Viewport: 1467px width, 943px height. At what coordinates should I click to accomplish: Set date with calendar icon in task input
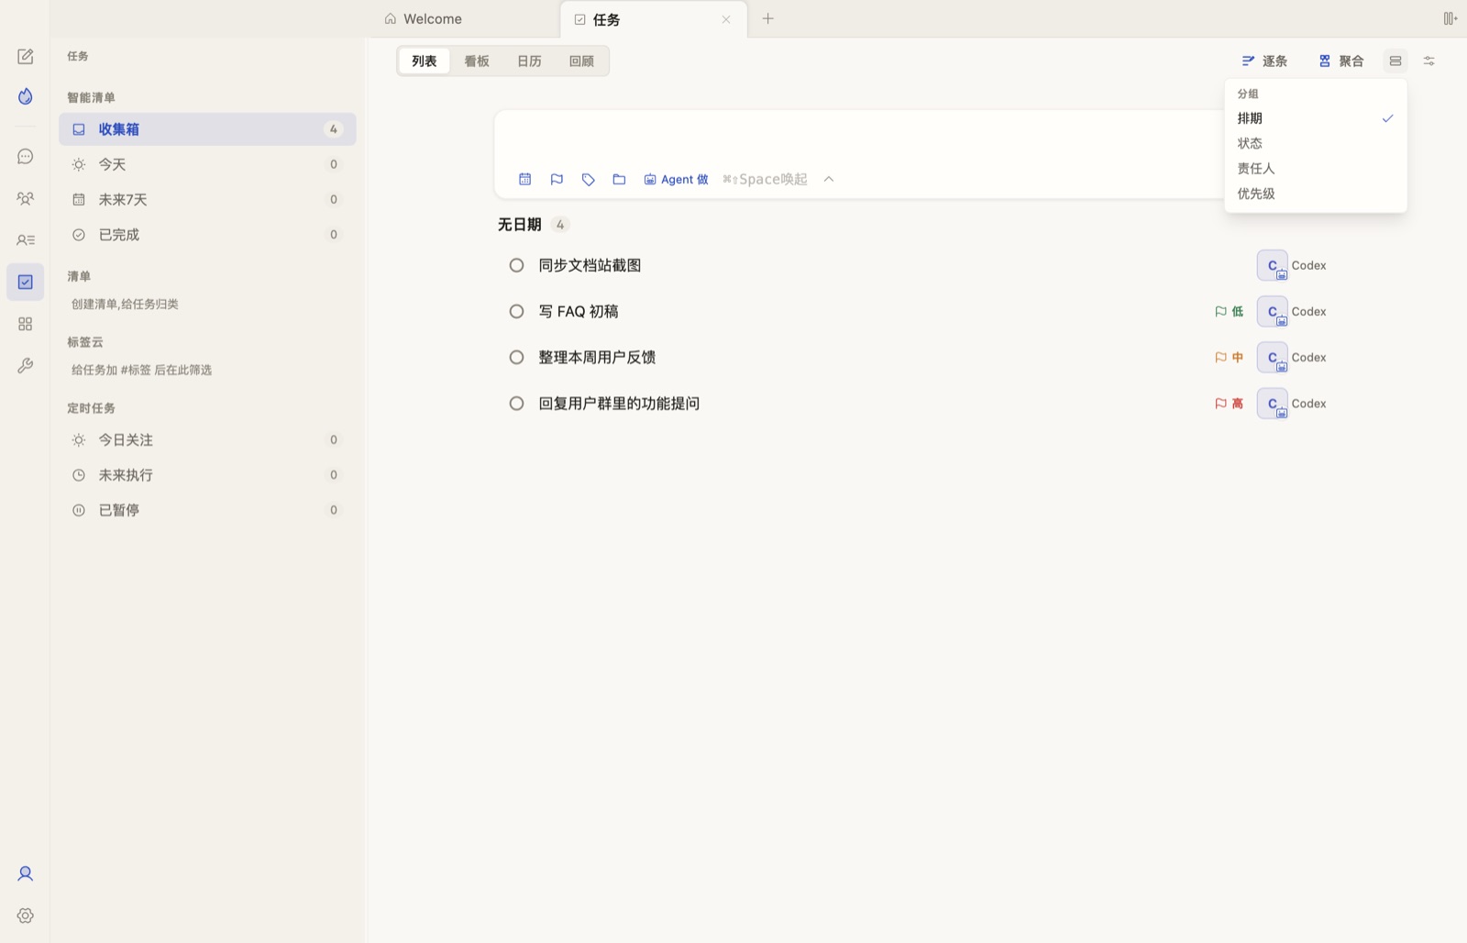[x=524, y=179]
